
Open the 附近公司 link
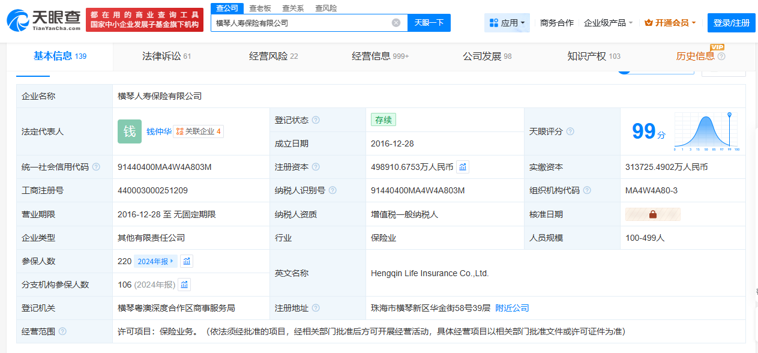pyautogui.click(x=511, y=307)
